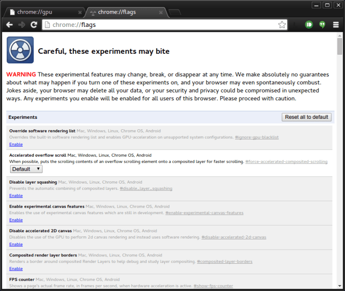Viewport: 345px width, 291px height.
Task: Open #composited-layer-borders anchor link
Action: tap(225, 261)
